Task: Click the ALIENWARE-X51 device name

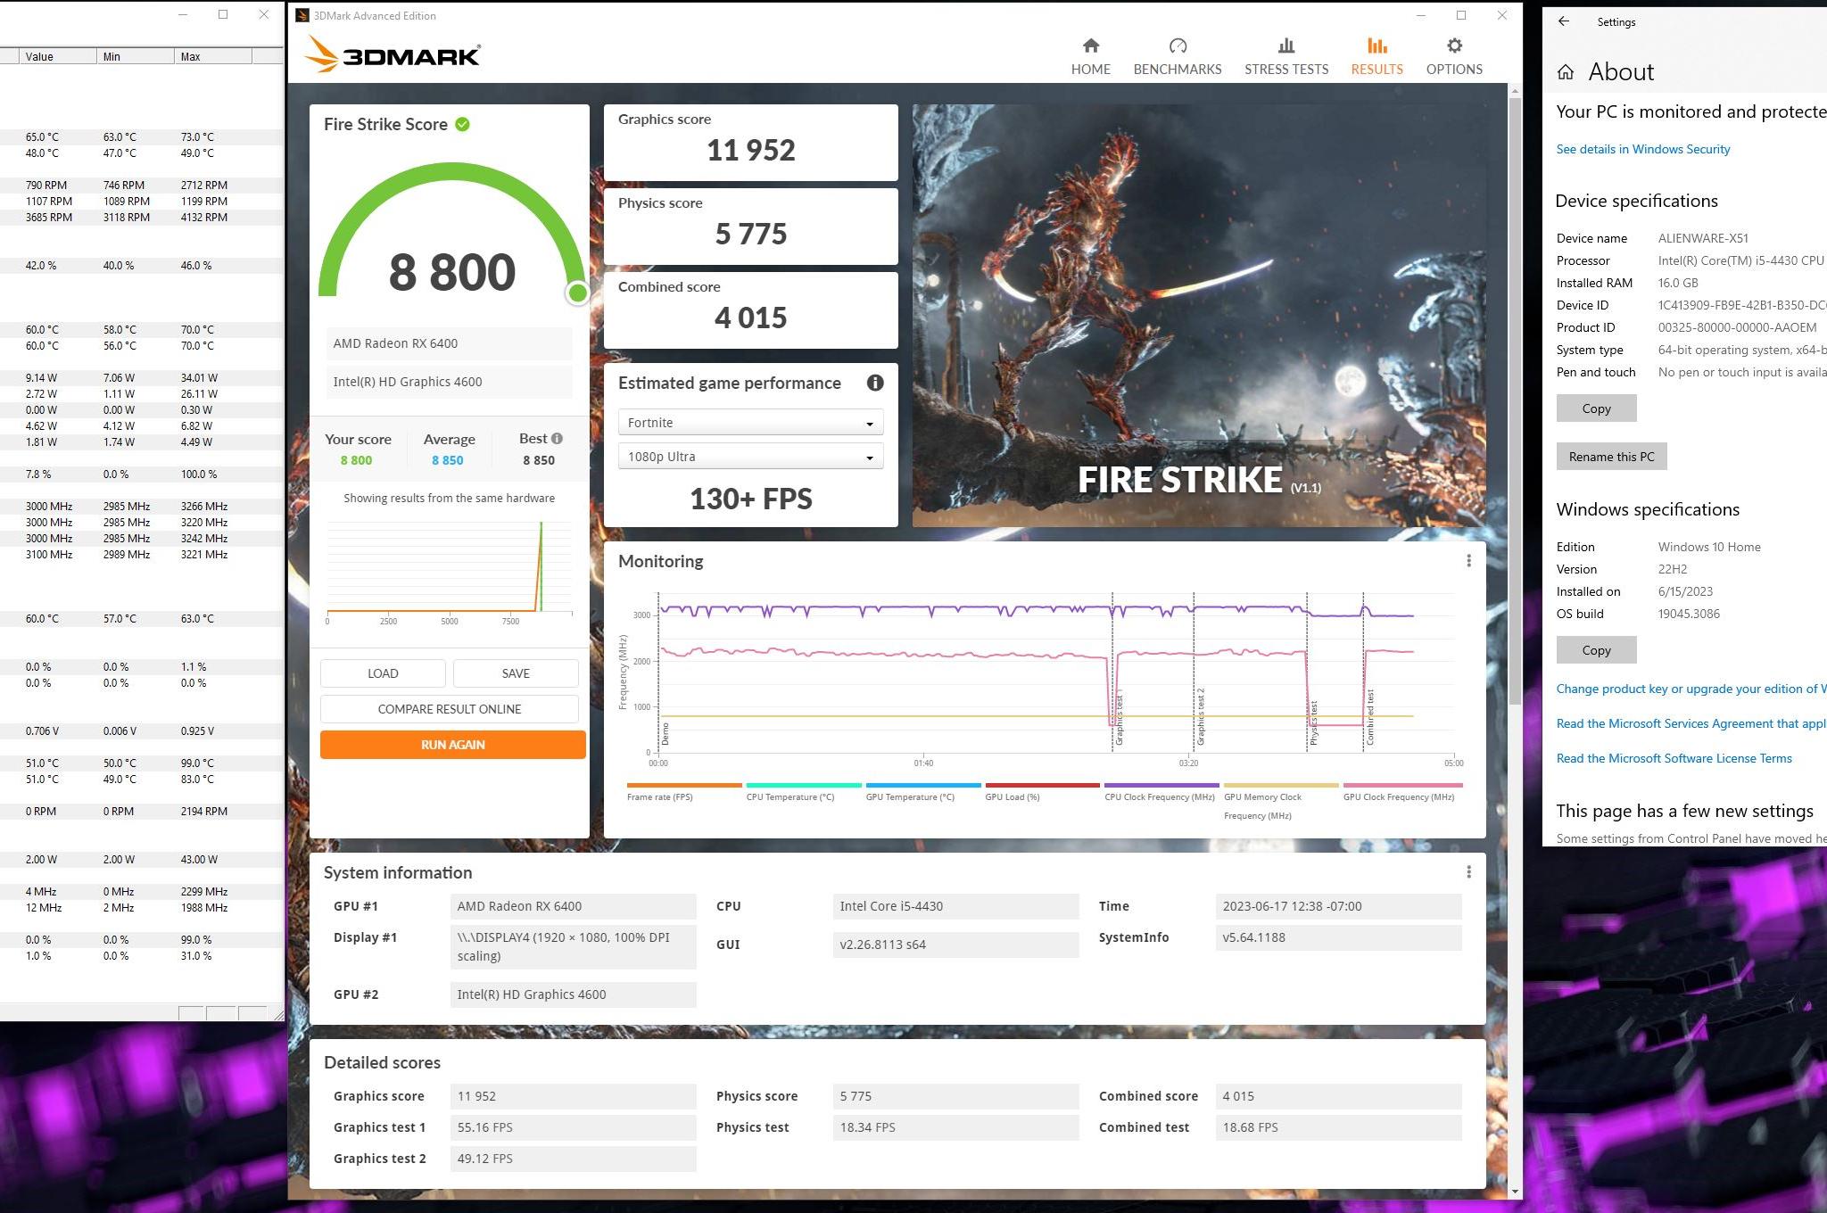Action: pos(1703,238)
